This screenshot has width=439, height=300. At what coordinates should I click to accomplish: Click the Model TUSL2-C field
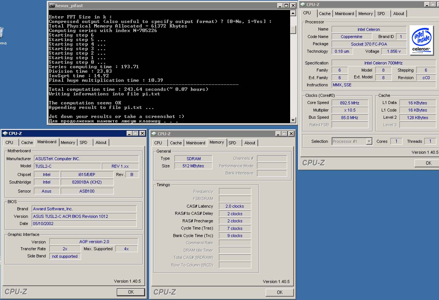[x=67, y=166]
